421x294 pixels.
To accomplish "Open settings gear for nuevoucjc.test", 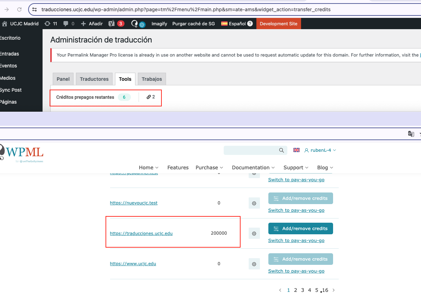I will [x=254, y=203].
